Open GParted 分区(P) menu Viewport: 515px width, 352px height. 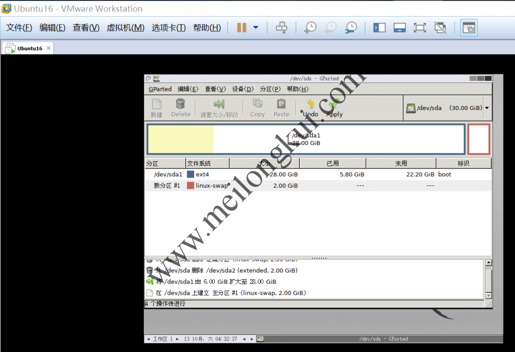click(x=270, y=89)
